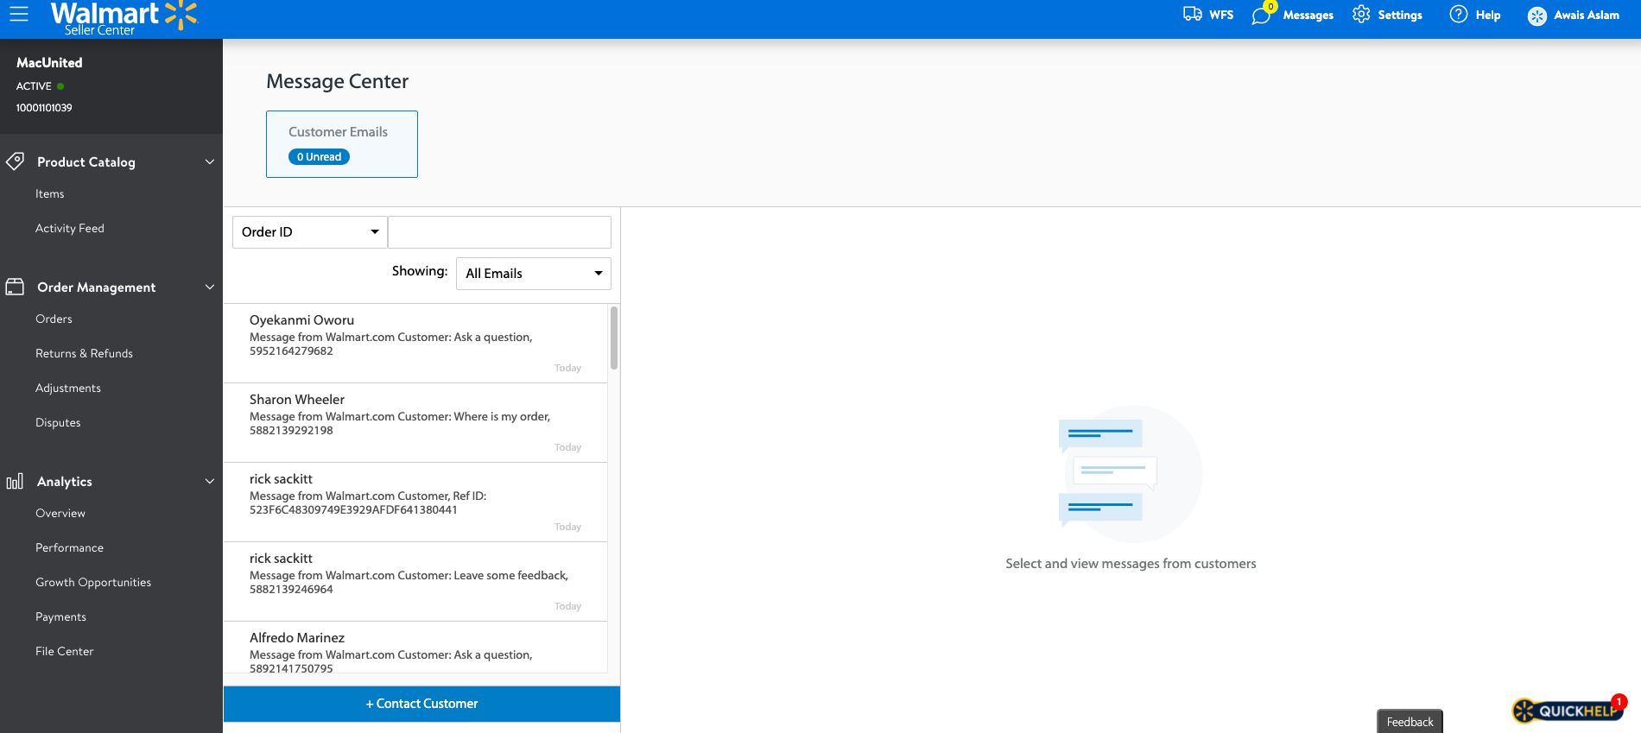Open Payments in the sidebar
Screen dimensions: 1641x733
pos(60,617)
